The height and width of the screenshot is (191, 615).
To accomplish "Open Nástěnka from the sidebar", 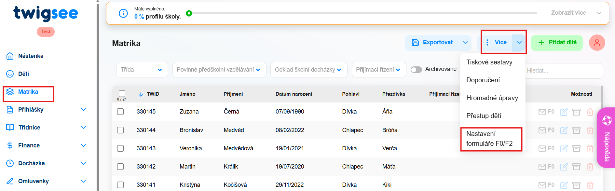I will click(x=31, y=56).
